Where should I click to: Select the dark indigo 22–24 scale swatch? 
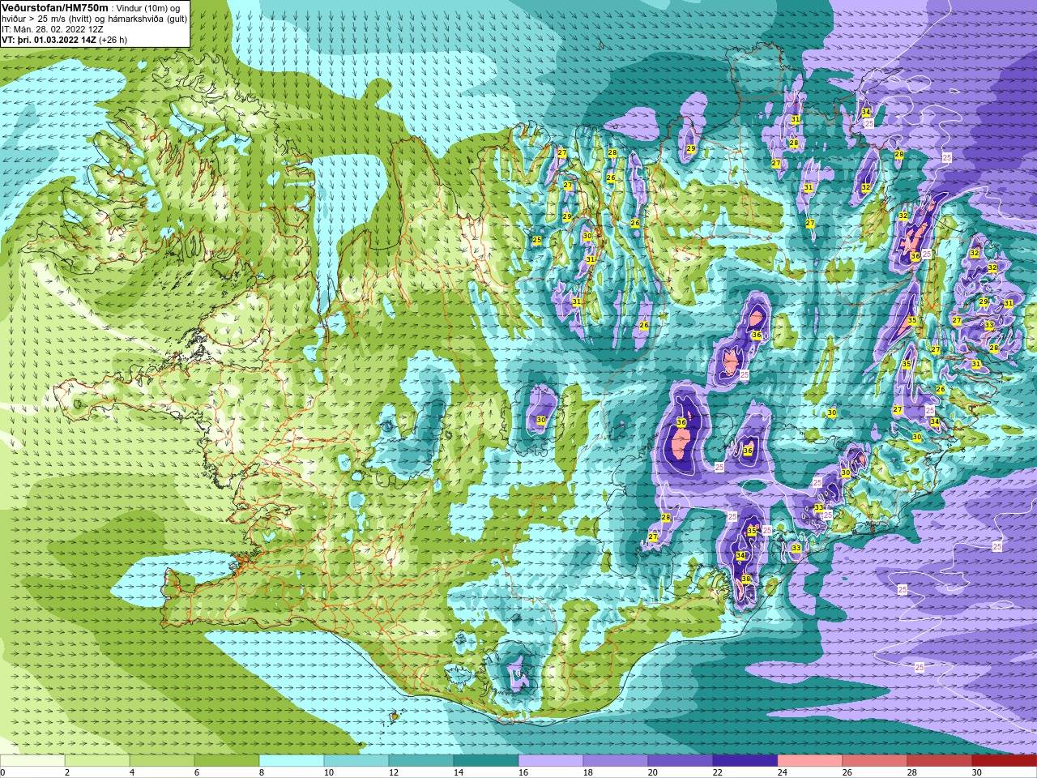tap(745, 761)
